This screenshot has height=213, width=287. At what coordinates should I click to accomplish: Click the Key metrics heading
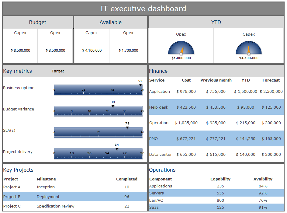(x=17, y=71)
